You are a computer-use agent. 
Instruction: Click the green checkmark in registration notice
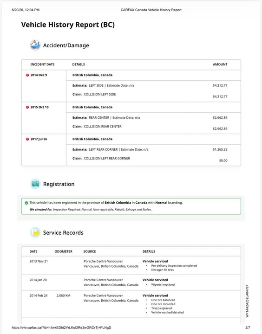[26, 203]
